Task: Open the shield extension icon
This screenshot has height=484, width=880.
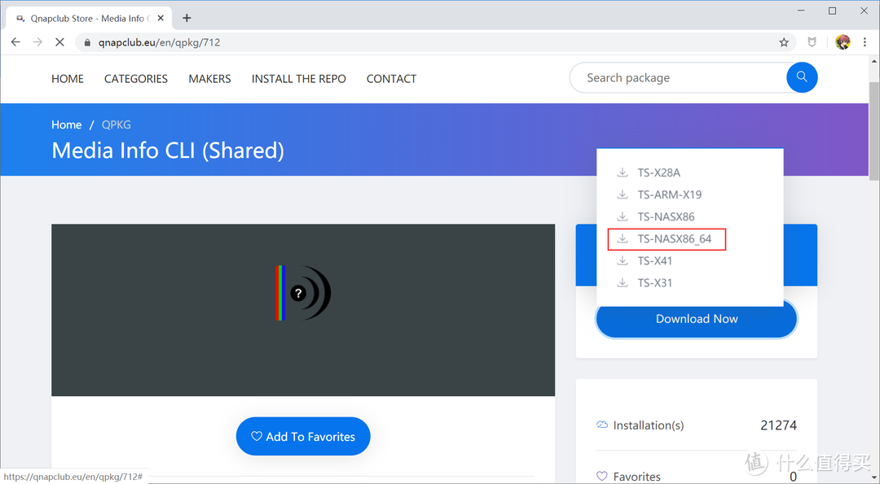Action: click(x=812, y=42)
